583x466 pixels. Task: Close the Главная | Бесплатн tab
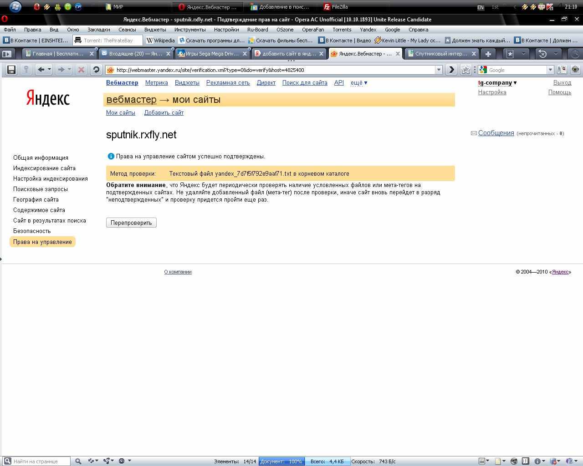tap(92, 54)
